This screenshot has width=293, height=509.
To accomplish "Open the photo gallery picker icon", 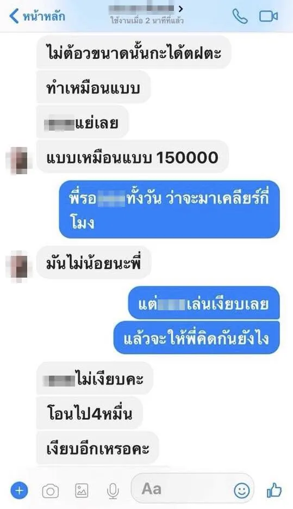I will coord(82,490).
